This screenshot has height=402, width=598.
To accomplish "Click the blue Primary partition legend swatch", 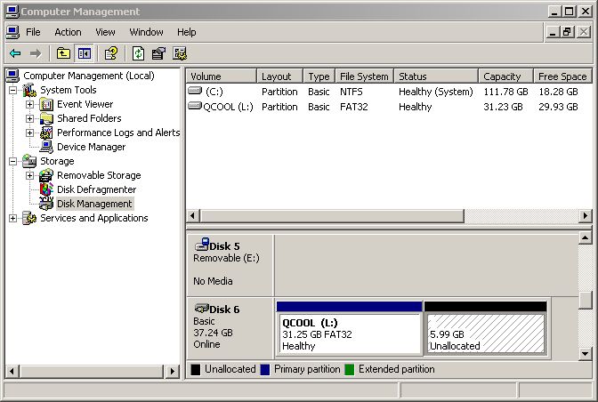I will pos(265,369).
